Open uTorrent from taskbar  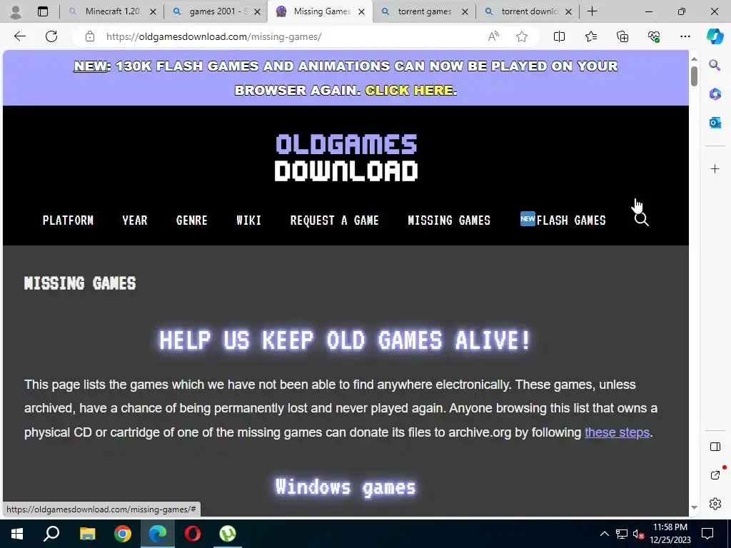[228, 534]
